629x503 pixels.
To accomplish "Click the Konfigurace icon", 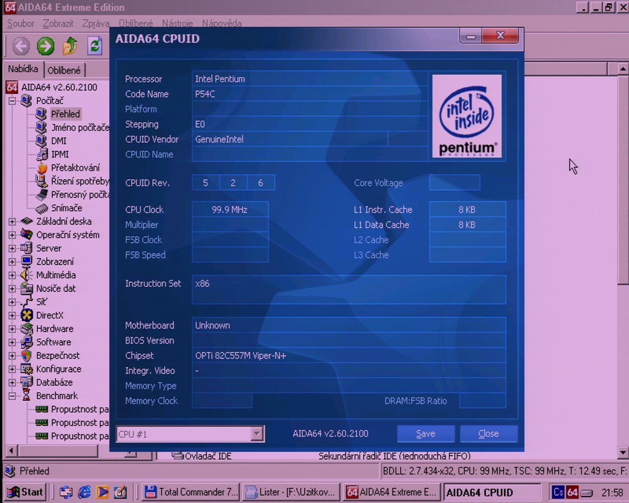I will coord(27,369).
